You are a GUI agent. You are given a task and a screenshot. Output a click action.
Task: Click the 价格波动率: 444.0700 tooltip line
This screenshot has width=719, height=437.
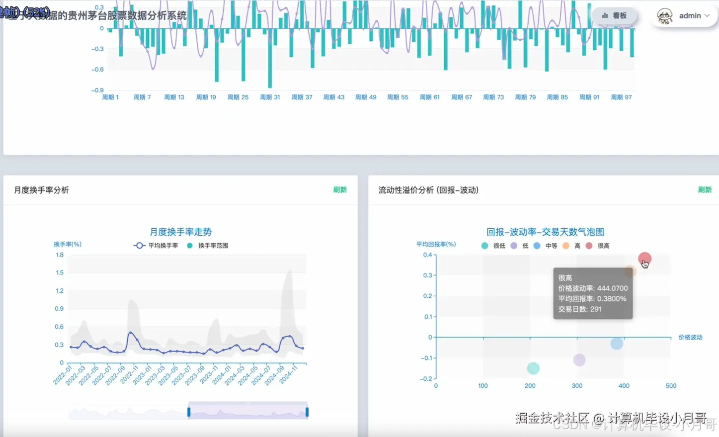[593, 288]
